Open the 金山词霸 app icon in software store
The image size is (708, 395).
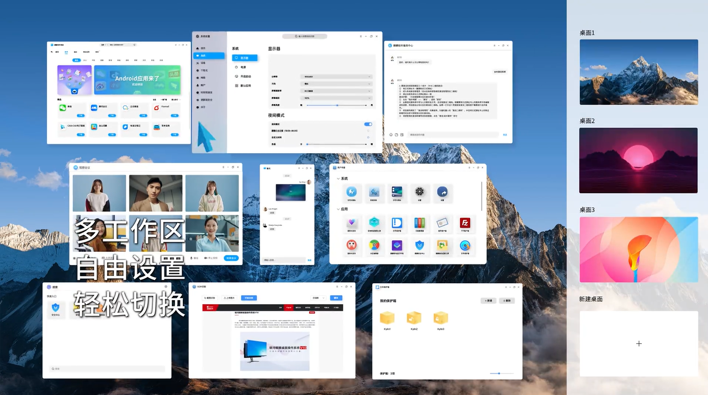tap(94, 127)
